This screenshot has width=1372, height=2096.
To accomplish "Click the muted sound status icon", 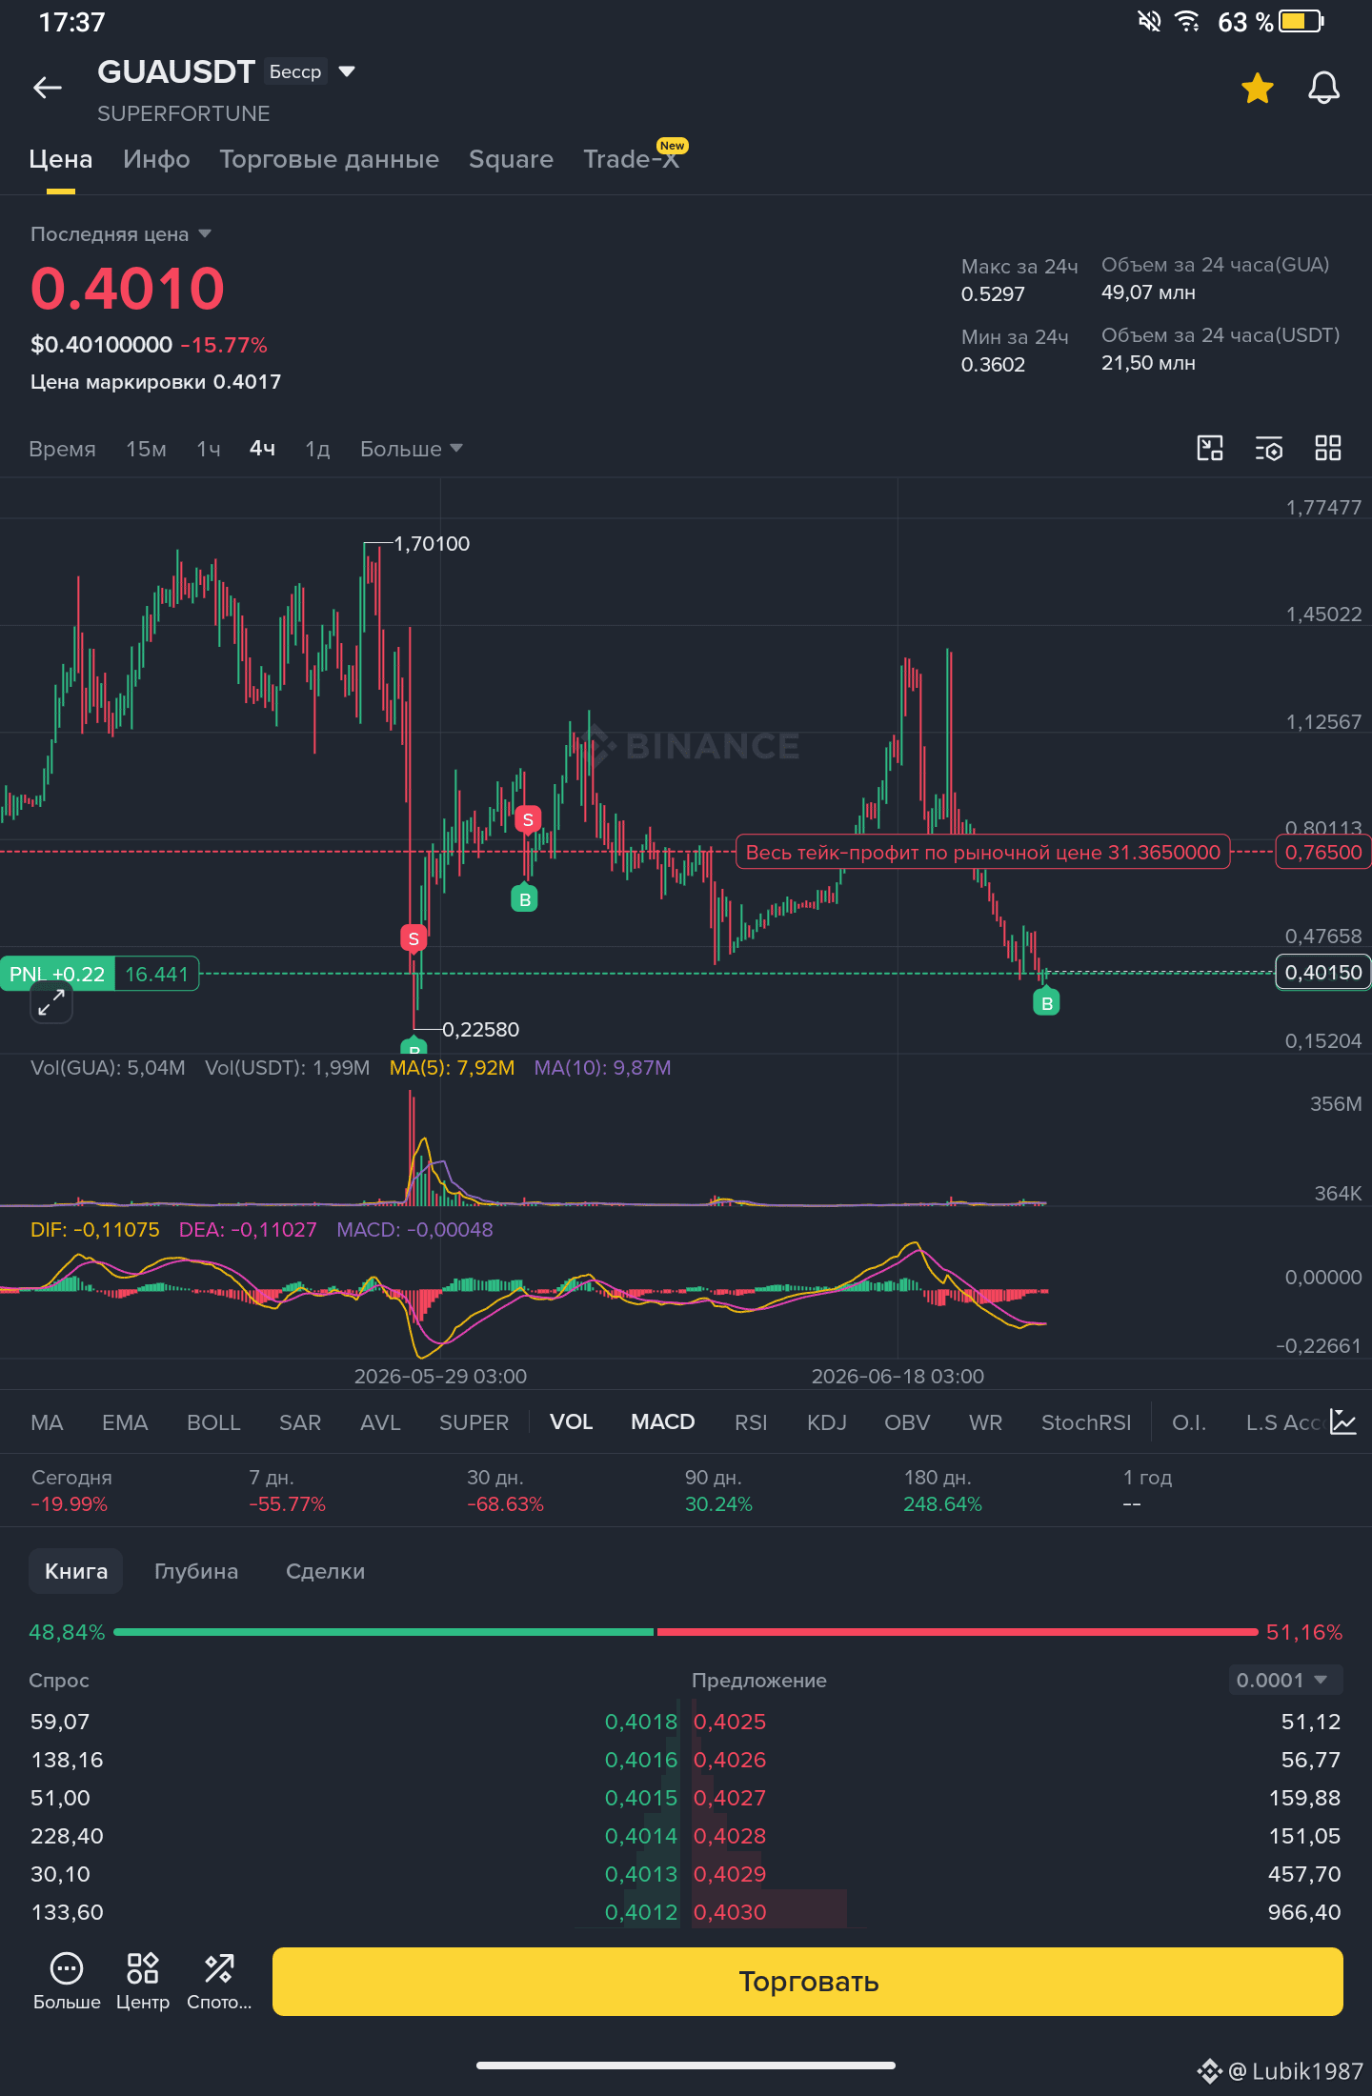I will point(1149,21).
